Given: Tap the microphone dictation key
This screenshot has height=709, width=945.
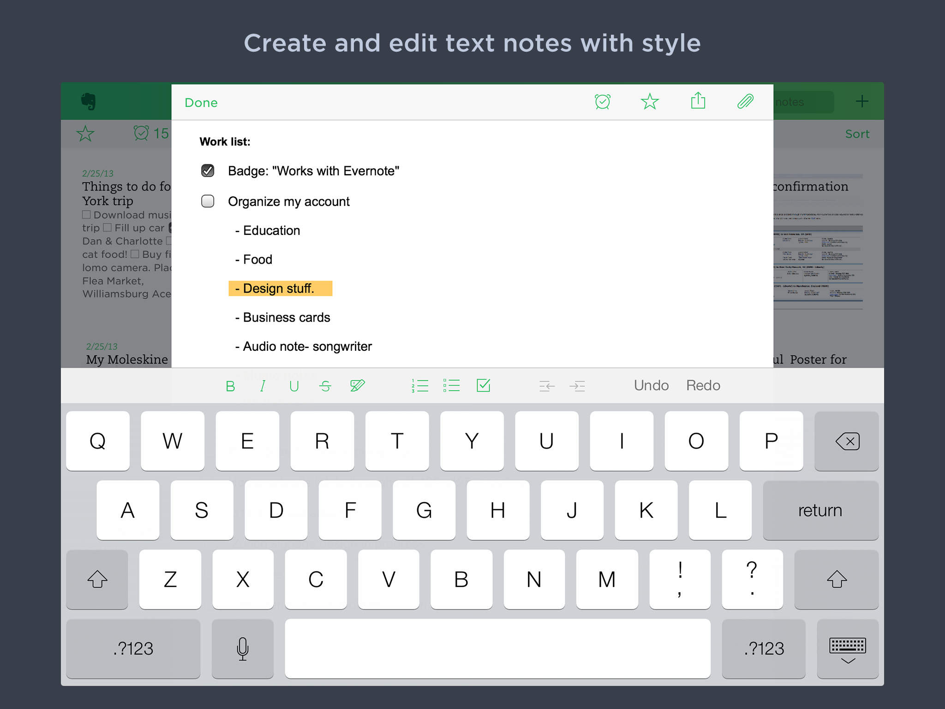Looking at the screenshot, I should tap(243, 649).
